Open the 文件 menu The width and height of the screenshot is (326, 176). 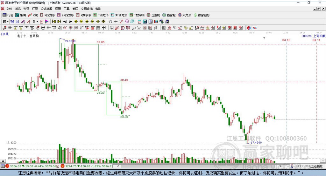pos(9,9)
